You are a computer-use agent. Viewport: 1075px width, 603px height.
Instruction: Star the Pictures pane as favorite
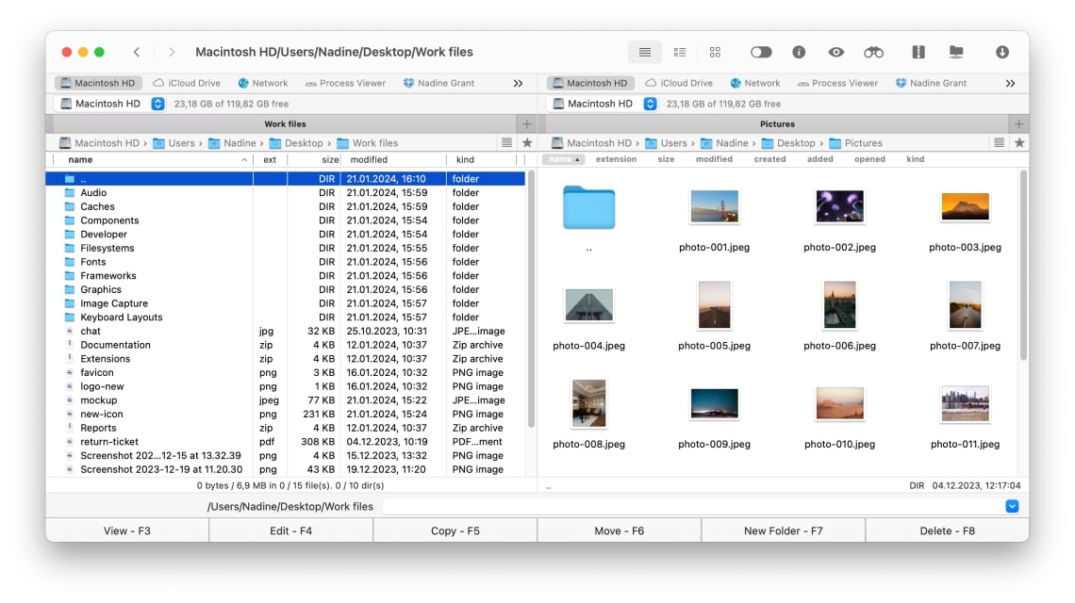coord(1019,142)
